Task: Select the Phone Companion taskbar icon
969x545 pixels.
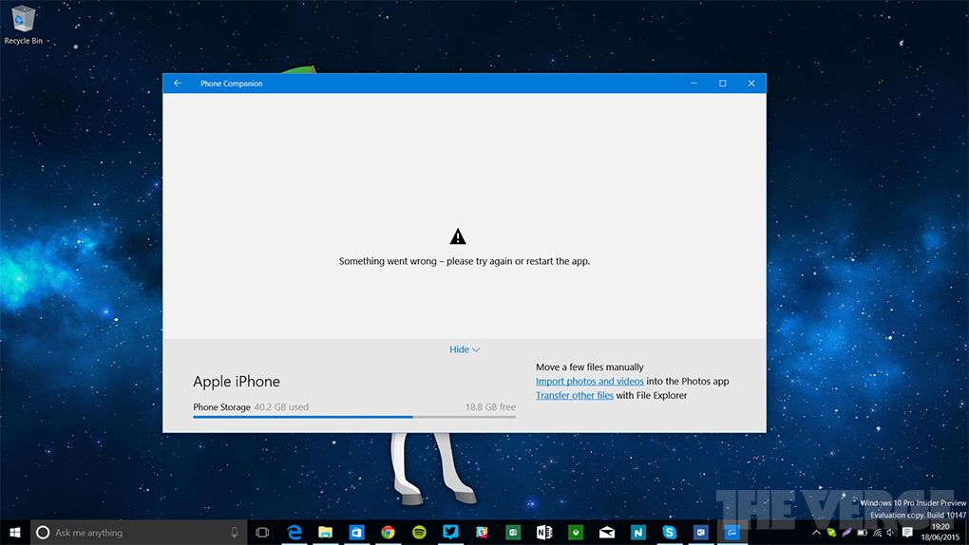Action: 731,532
